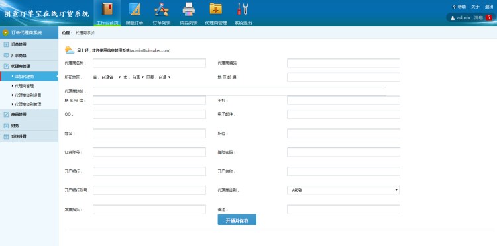The image size is (497, 246).
Task: Expand 商品管理 sidebar section
Action: click(x=29, y=115)
